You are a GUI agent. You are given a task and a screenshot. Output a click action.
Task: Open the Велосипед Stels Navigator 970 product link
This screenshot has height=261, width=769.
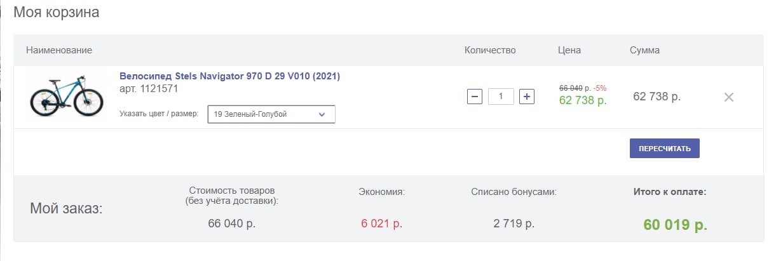[229, 76]
